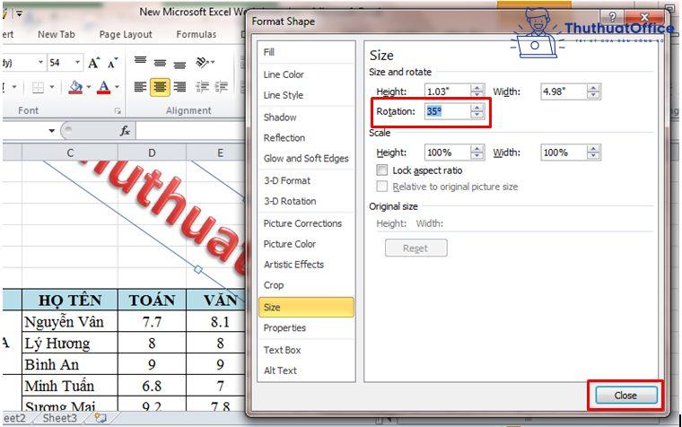
Task: Select the Text Box category
Action: pyautogui.click(x=306, y=350)
